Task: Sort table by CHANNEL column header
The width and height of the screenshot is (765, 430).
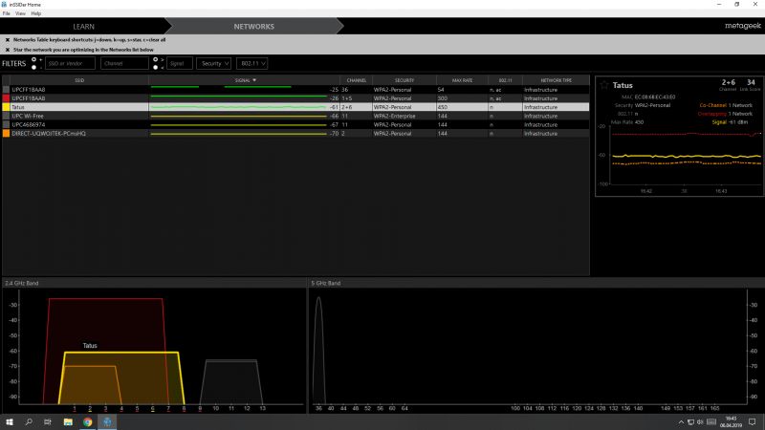Action: coord(356,80)
